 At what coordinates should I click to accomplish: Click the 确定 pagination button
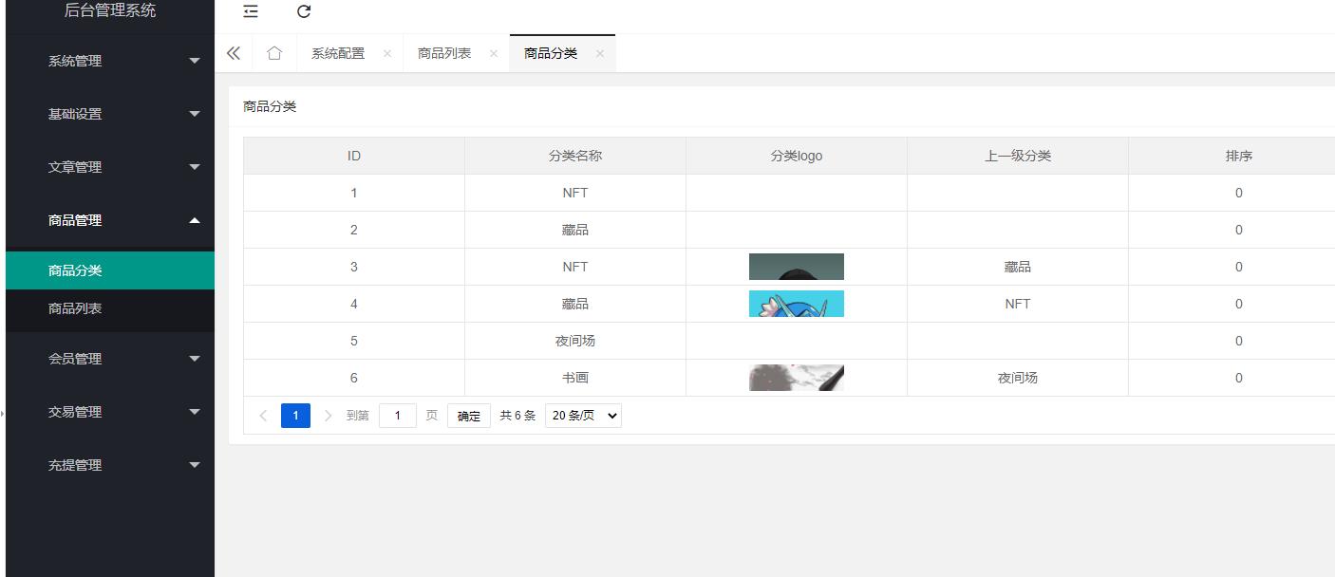[469, 416]
